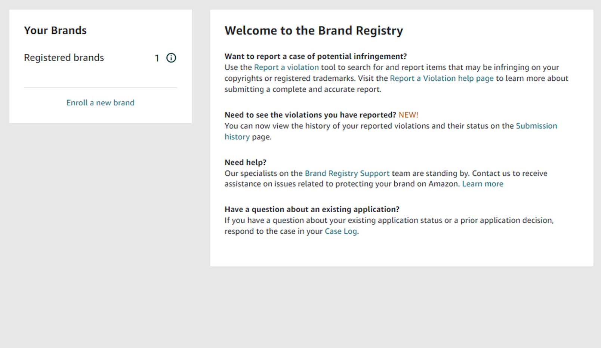This screenshot has width=601, height=348.
Task: Click the Registered brands count of 1
Action: tap(157, 58)
